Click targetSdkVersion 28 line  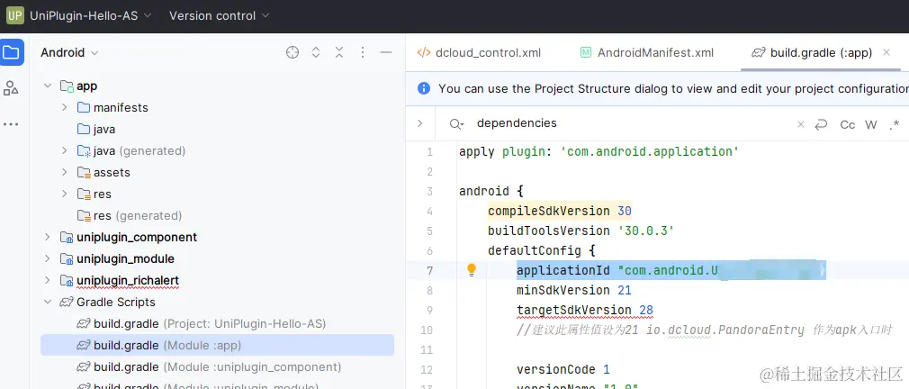pos(585,310)
